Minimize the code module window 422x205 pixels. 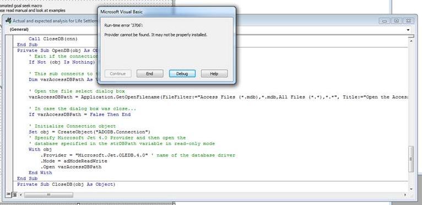click(385, 21)
